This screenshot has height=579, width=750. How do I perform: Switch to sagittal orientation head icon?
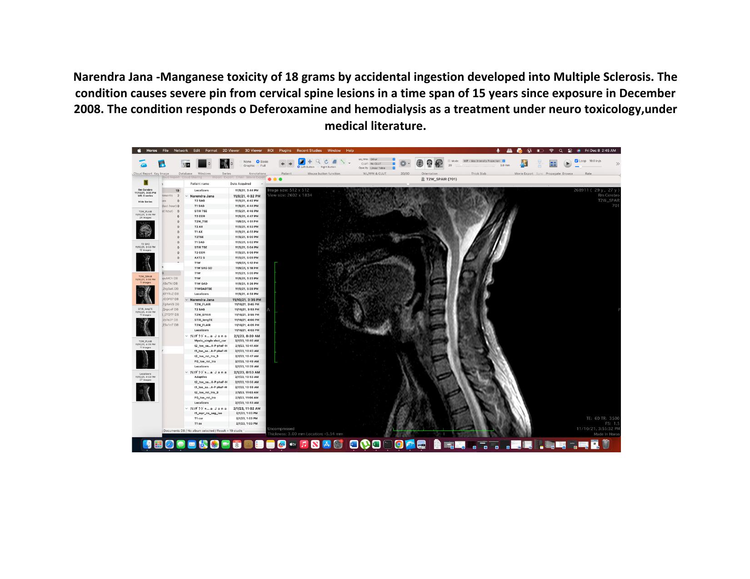coord(439,163)
